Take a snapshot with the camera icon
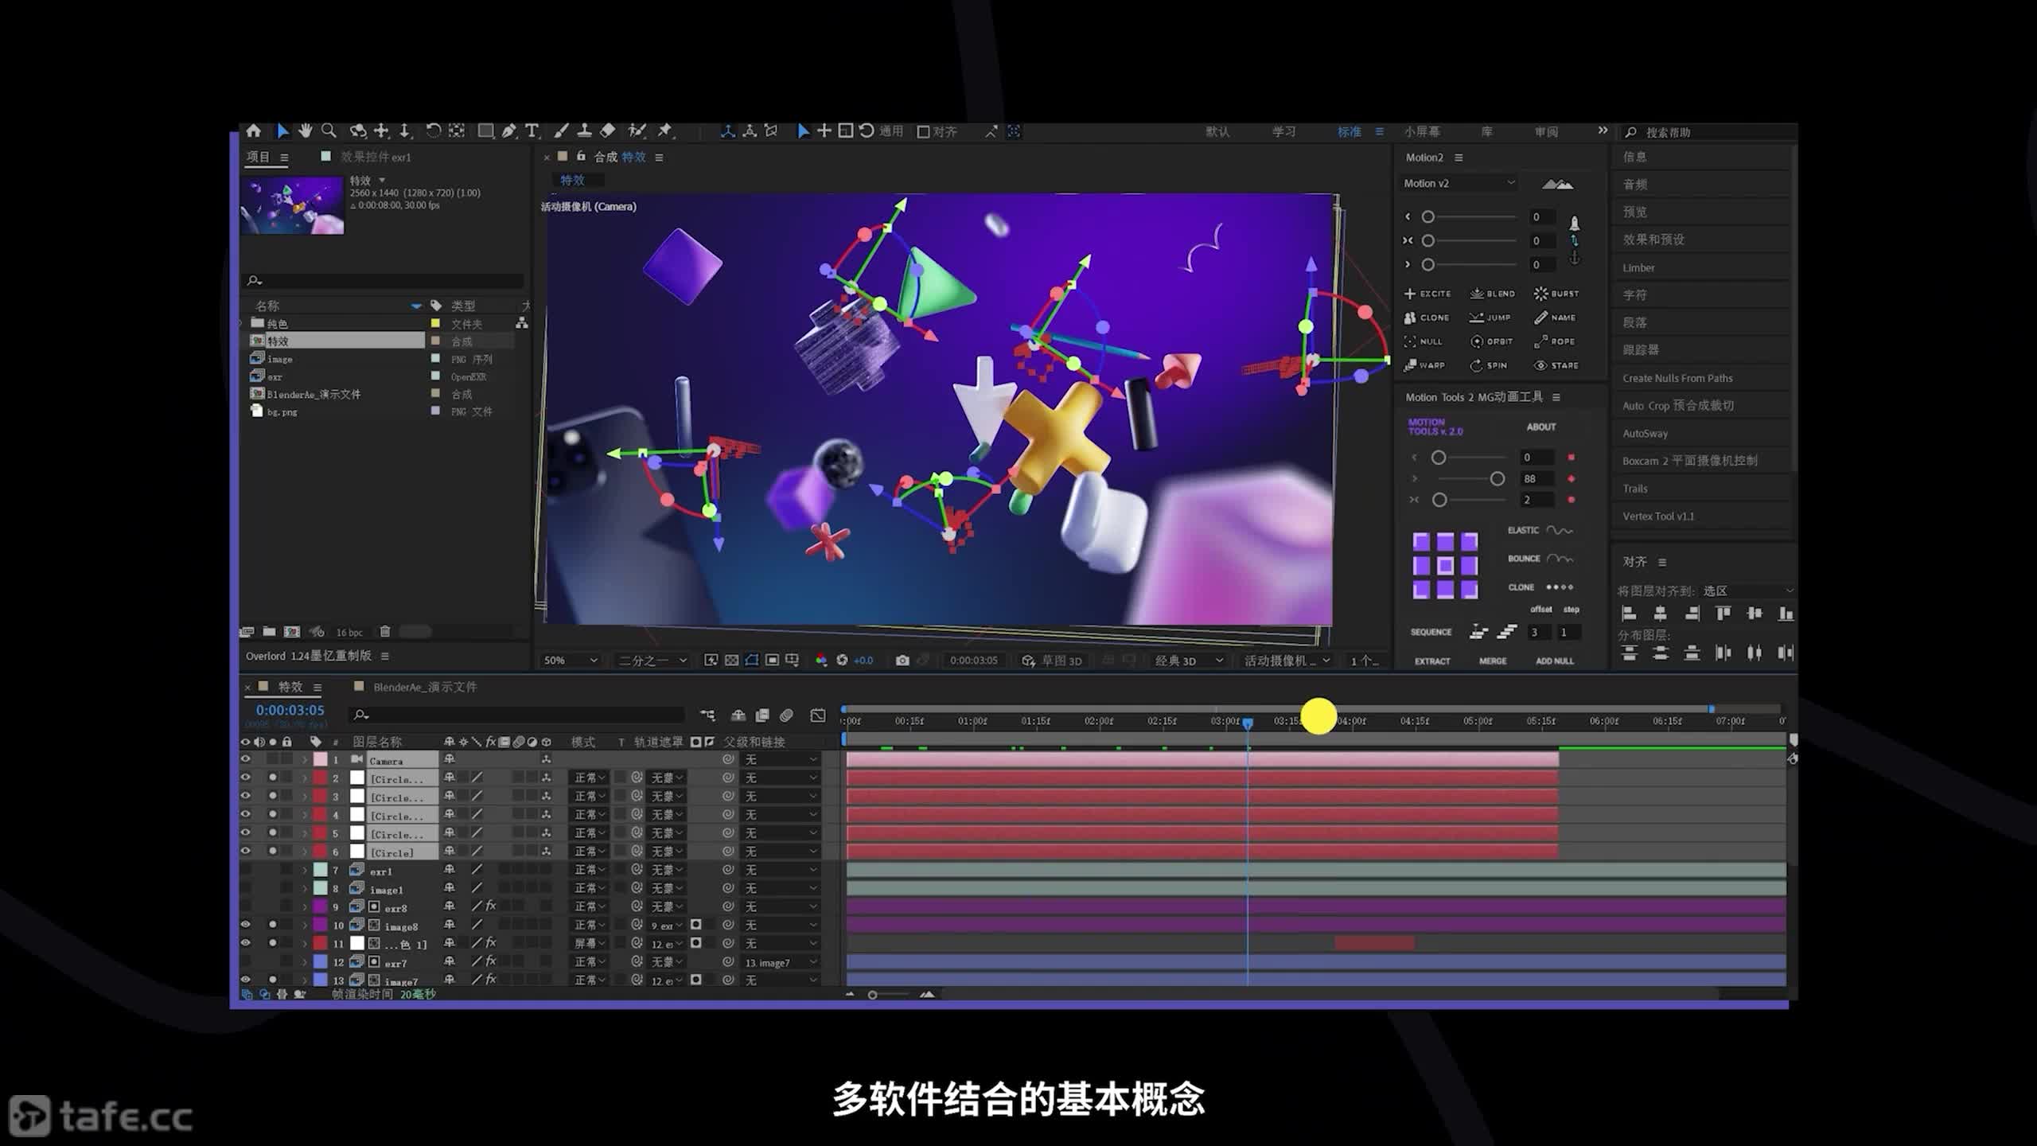This screenshot has height=1146, width=2037. [902, 661]
